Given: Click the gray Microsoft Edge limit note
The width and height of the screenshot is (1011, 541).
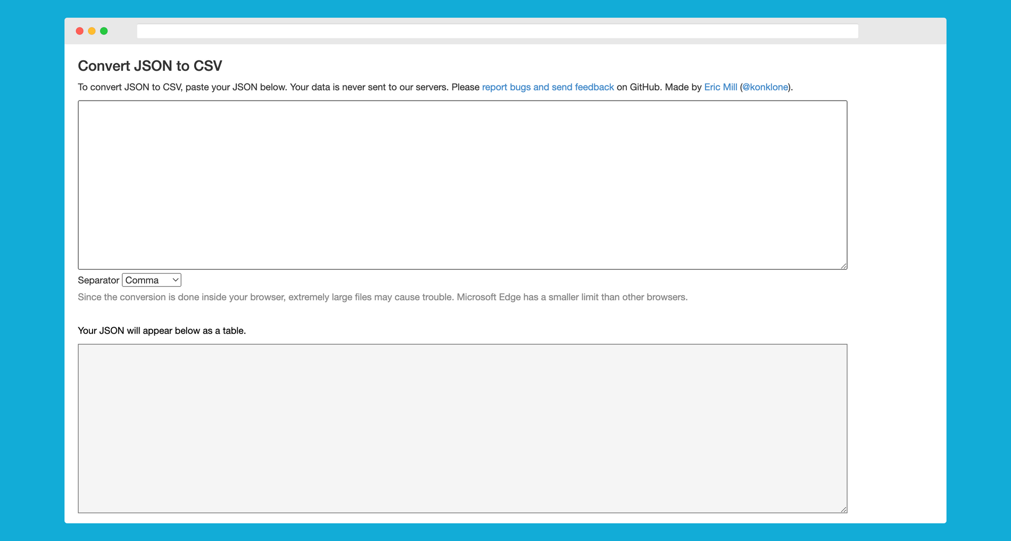Looking at the screenshot, I should click(x=382, y=297).
